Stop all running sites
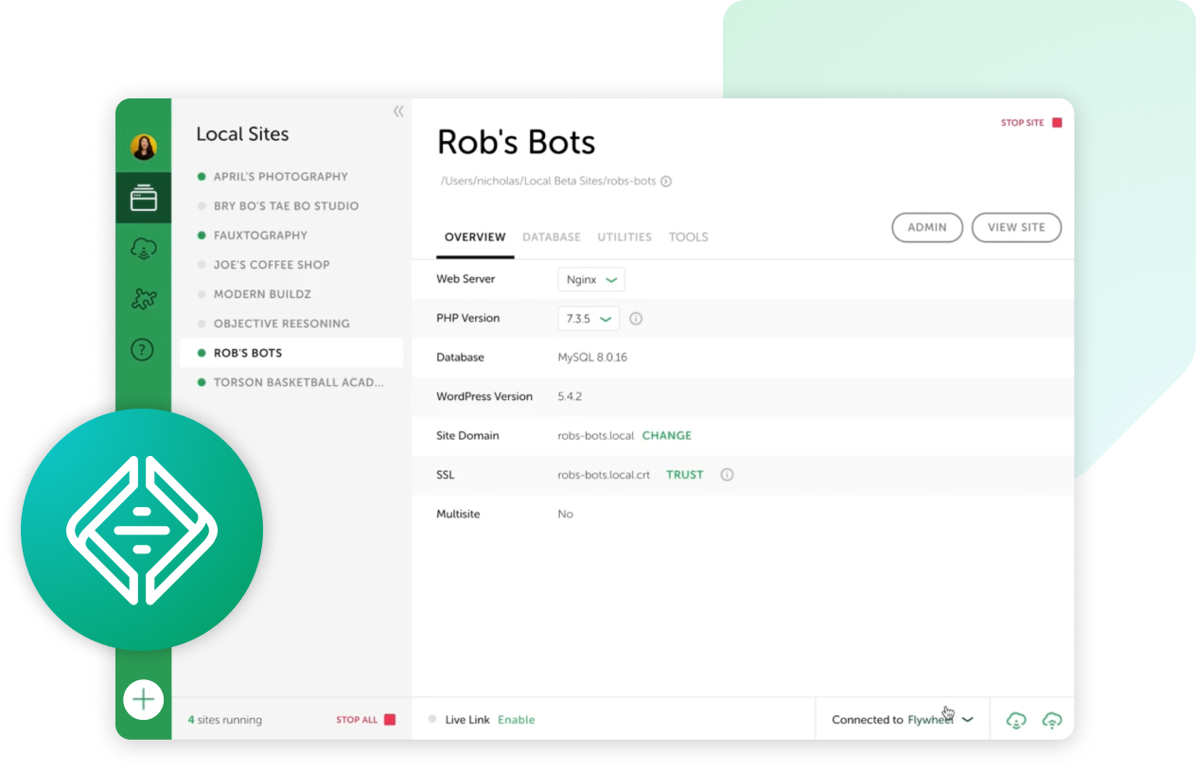The image size is (1196, 770). click(x=366, y=719)
